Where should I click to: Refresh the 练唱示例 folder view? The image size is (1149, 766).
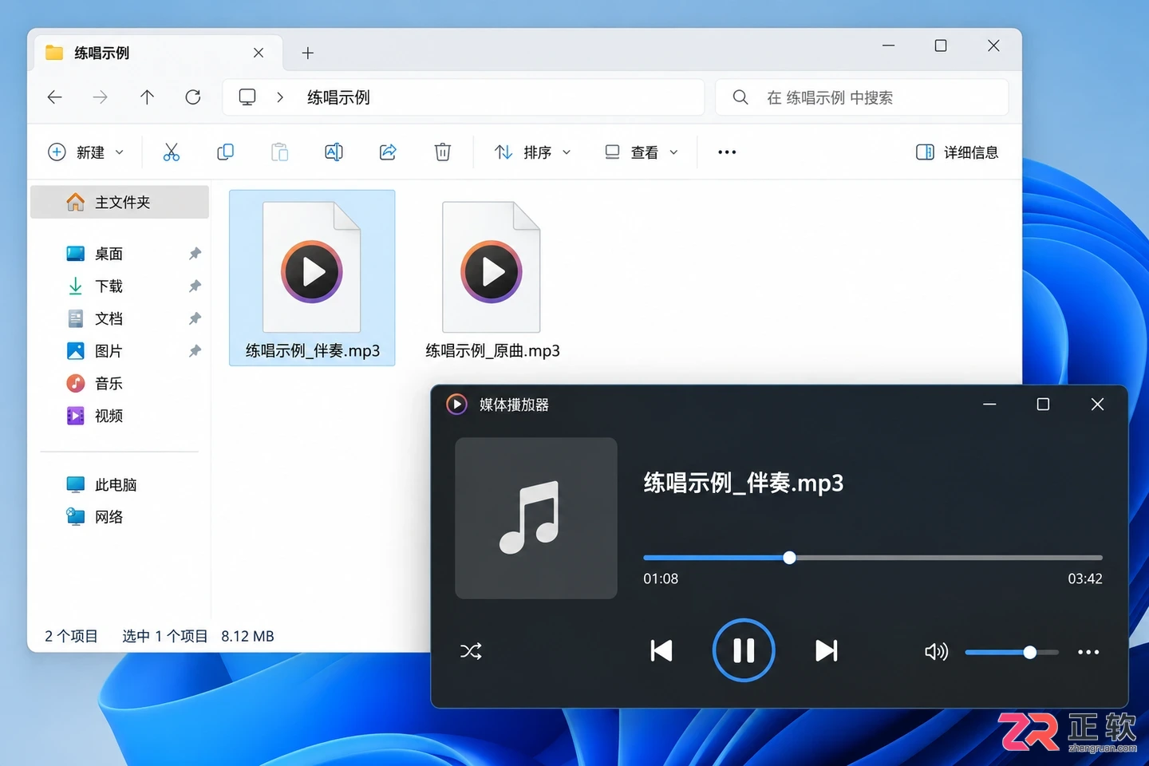coord(193,97)
